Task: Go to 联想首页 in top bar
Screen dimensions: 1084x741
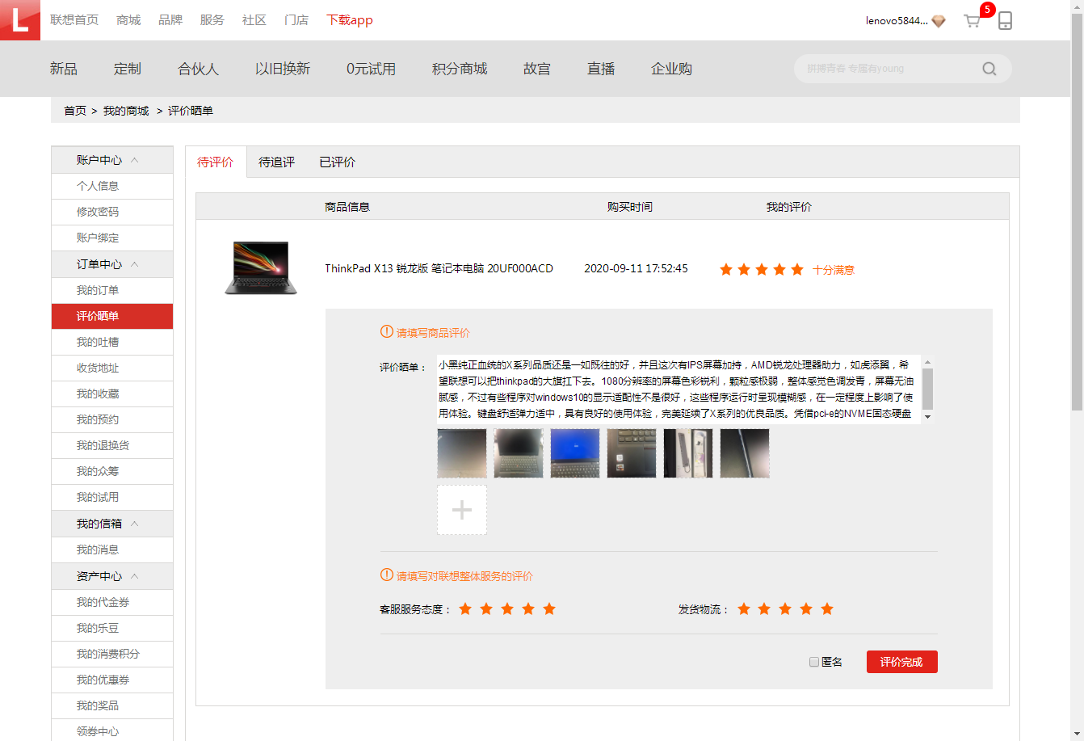Action: (74, 20)
